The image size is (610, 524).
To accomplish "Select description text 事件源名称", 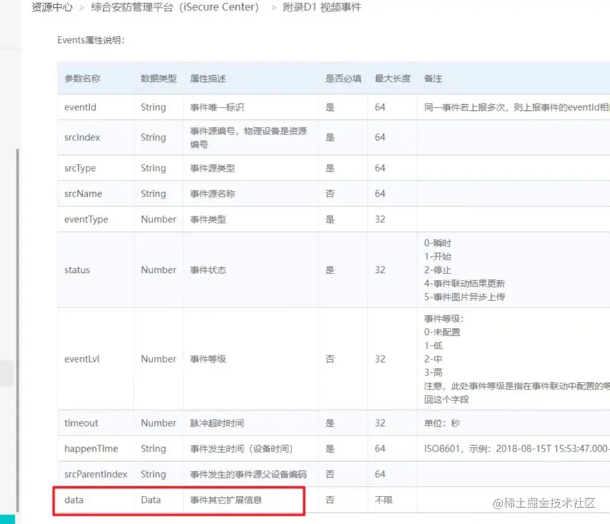I will [213, 193].
